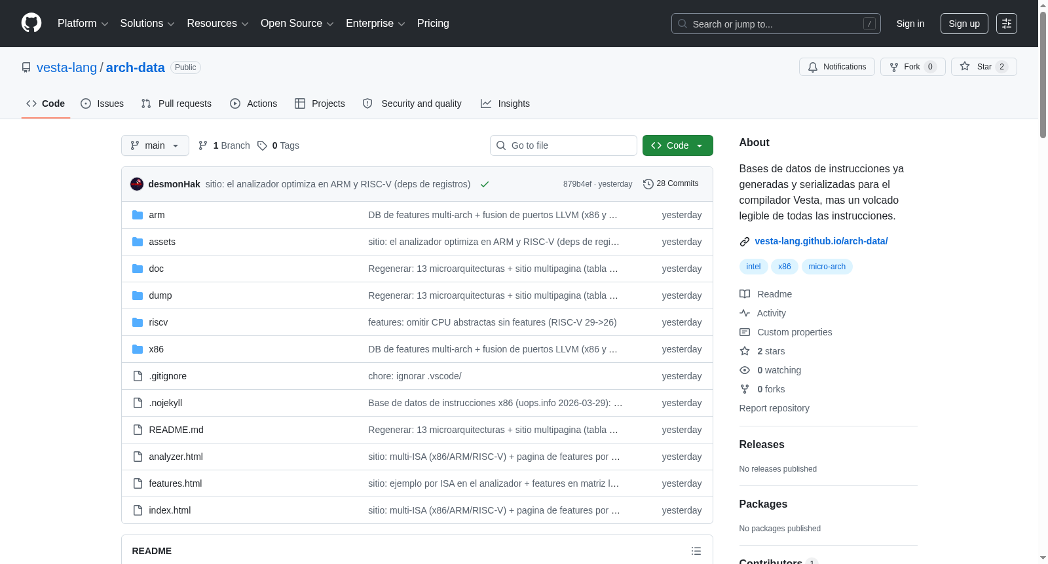Click the pulse icon beside Activity
Image resolution: width=1048 pixels, height=564 pixels.
[x=745, y=313]
